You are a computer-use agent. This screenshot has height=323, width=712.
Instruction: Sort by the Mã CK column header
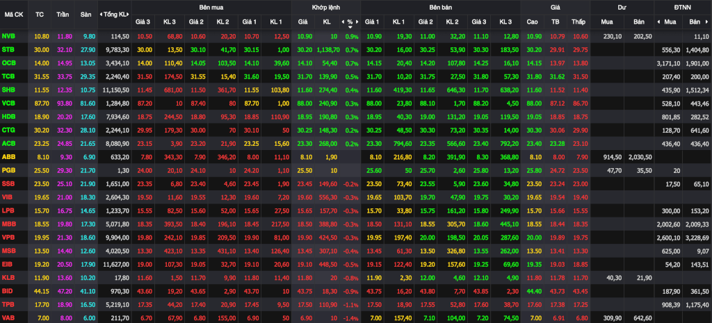tap(14, 14)
